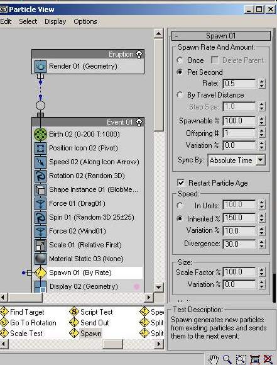Click the Rotation 02 operator icon
This screenshot has width=277, height=365.
40,176
